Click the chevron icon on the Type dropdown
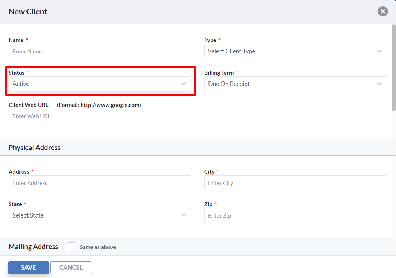The image size is (396, 278). [x=379, y=51]
